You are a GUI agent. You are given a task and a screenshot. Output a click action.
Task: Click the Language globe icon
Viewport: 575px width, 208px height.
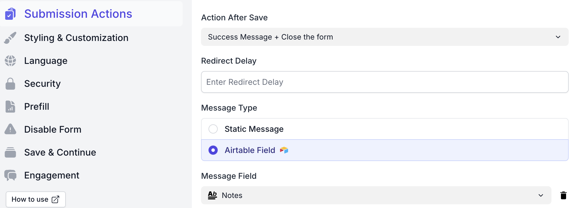click(10, 61)
